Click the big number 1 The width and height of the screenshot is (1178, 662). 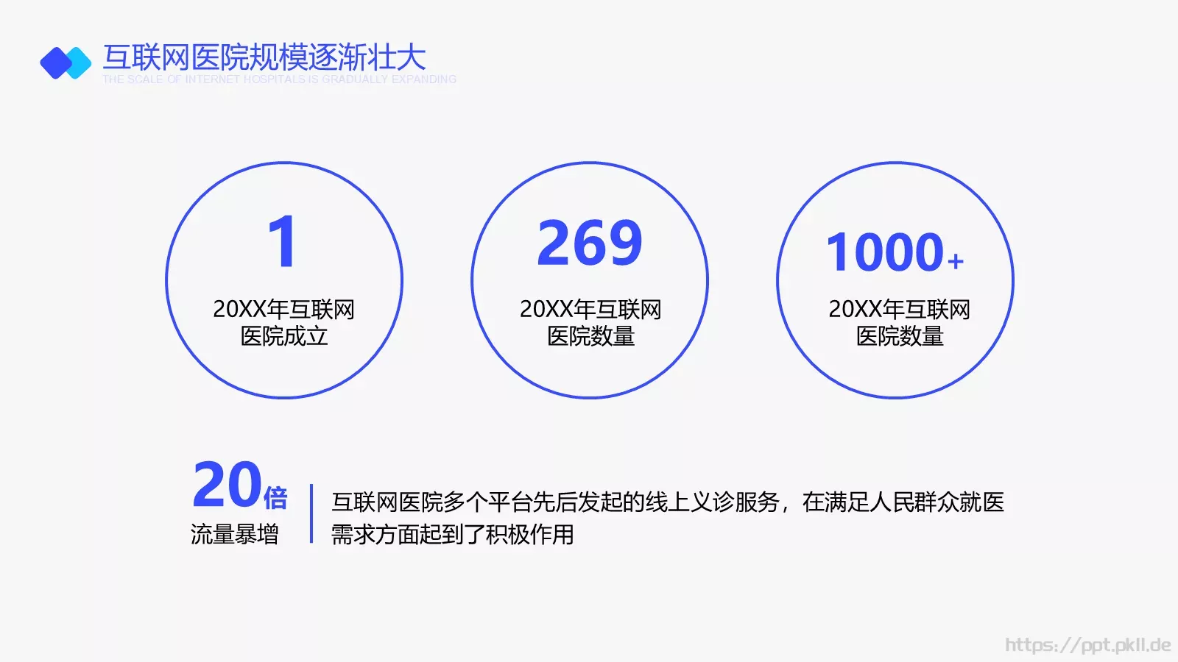coord(283,241)
